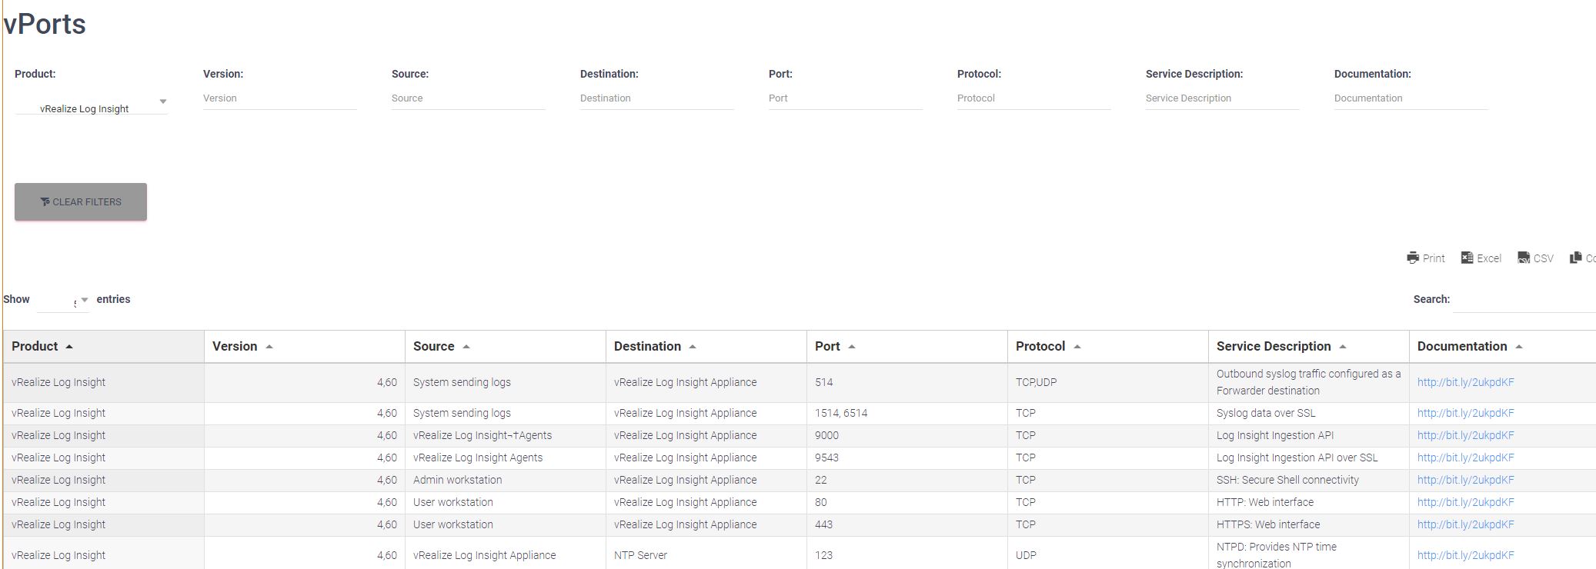Open documentation link for port 514 row
Viewport: 1596px width, 569px height.
pyautogui.click(x=1465, y=382)
